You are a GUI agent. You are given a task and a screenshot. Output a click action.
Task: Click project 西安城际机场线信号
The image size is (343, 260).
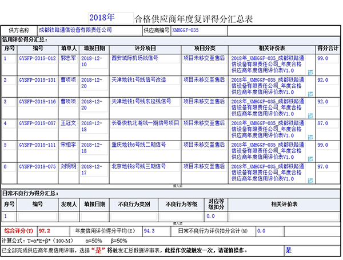[135, 58]
